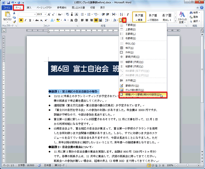Click the Grow Font icon

point(49,14)
